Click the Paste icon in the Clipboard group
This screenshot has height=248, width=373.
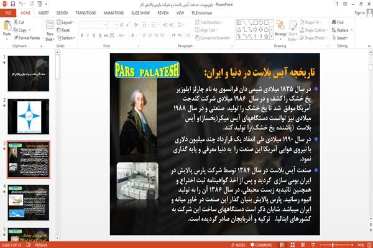pyautogui.click(x=7, y=25)
